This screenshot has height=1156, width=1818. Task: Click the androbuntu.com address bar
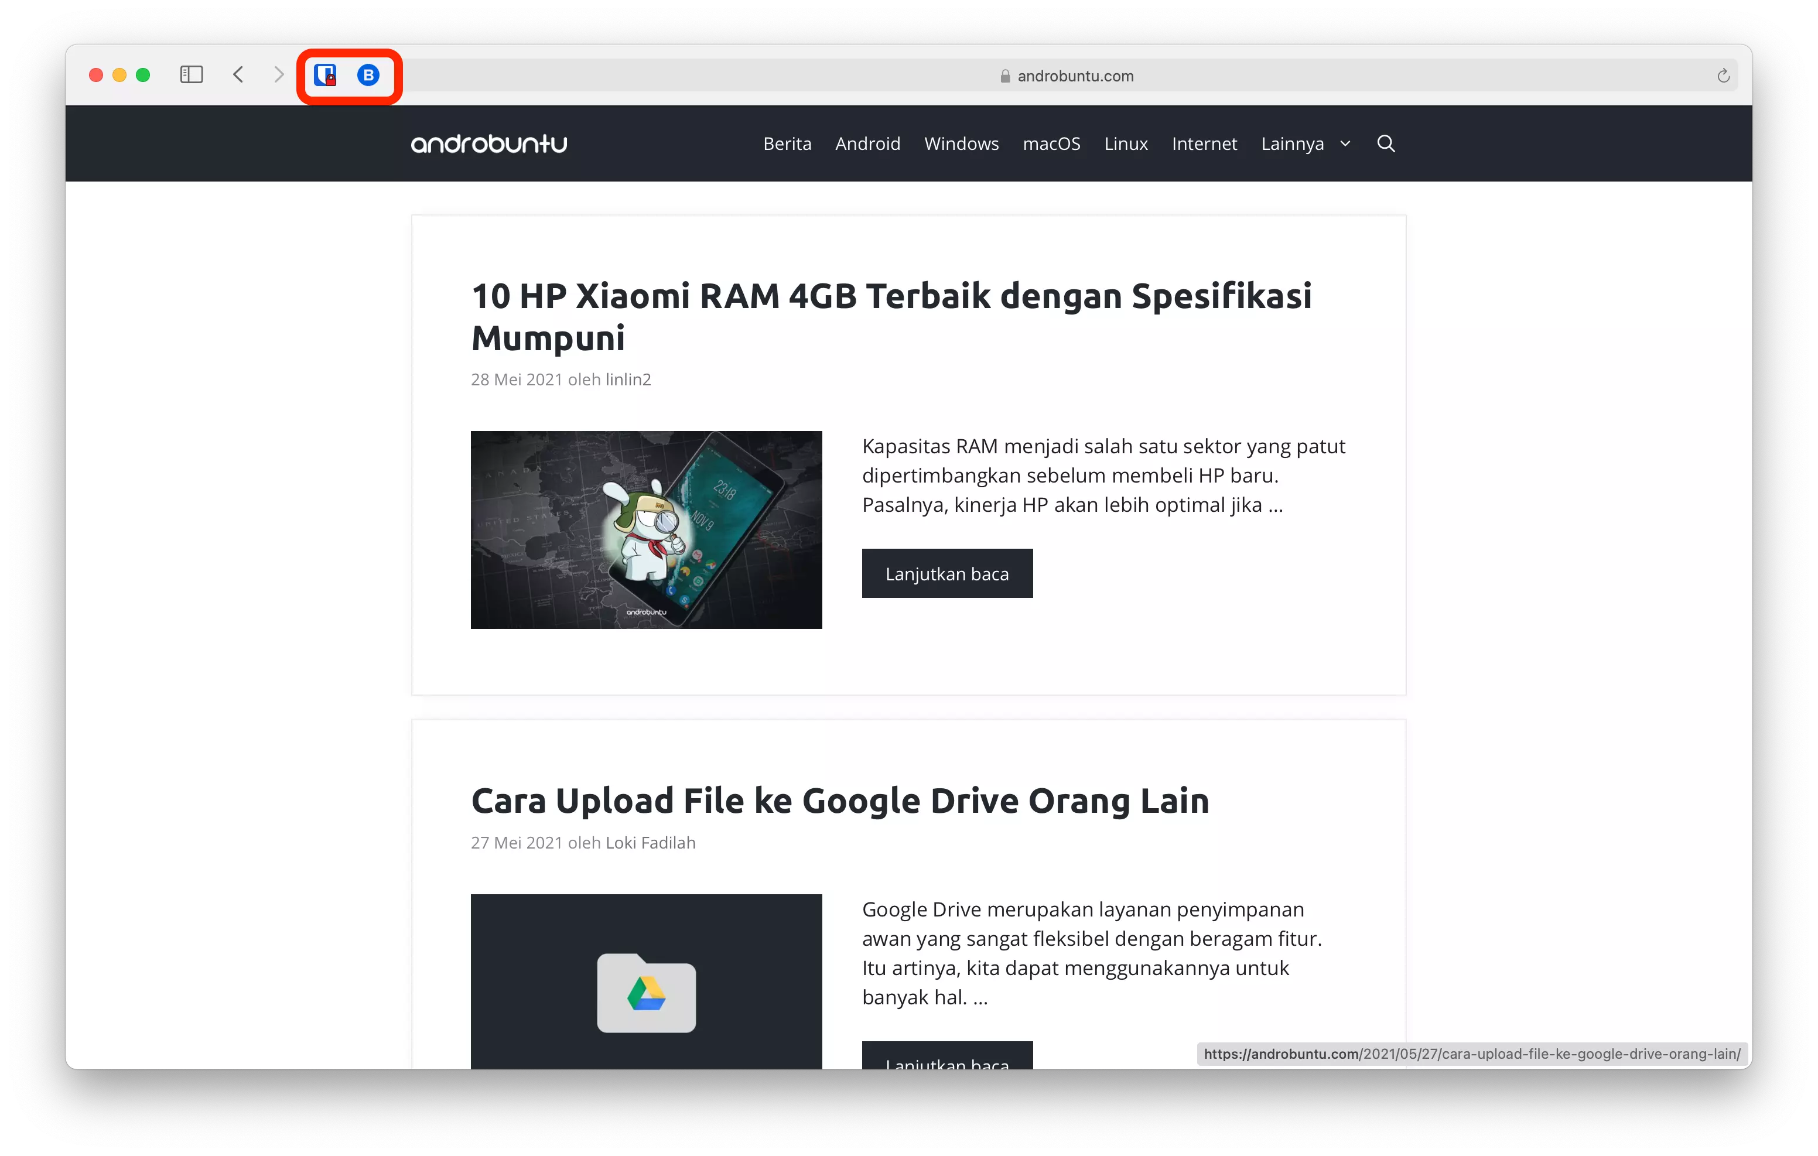(x=1075, y=76)
